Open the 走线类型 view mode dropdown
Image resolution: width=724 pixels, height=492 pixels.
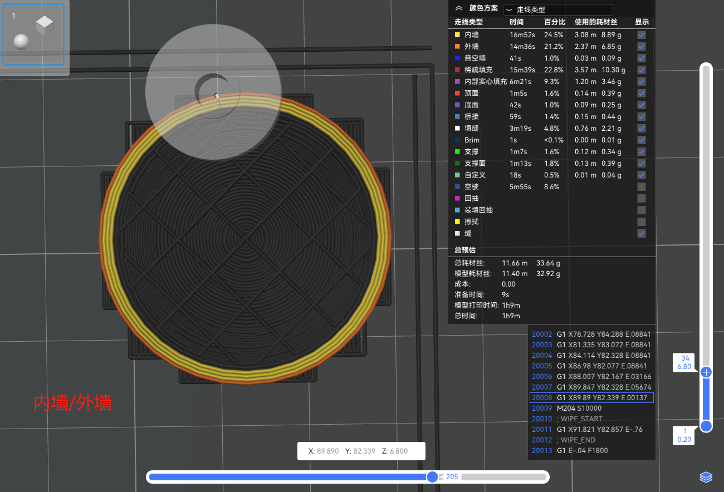pyautogui.click(x=557, y=9)
